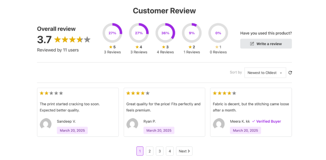
Task: Select the current page 1 button
Action: pos(140,151)
